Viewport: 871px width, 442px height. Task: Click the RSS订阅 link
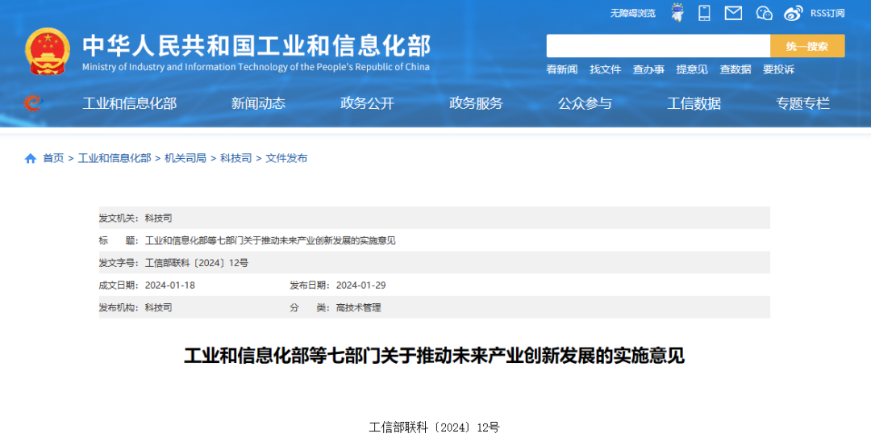(x=827, y=13)
